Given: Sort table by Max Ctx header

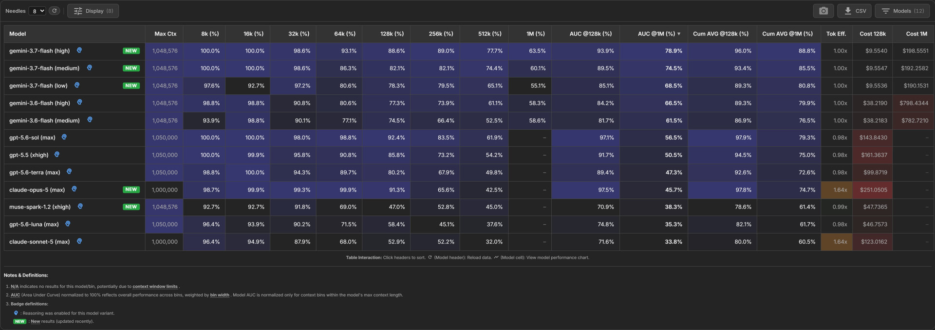Looking at the screenshot, I should pyautogui.click(x=165, y=34).
